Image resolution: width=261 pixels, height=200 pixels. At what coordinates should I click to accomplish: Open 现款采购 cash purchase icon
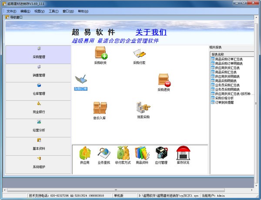click(x=143, y=110)
